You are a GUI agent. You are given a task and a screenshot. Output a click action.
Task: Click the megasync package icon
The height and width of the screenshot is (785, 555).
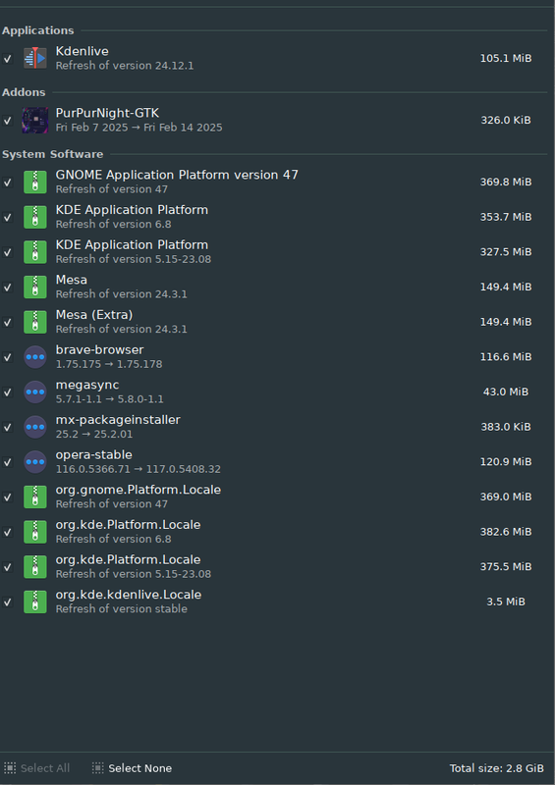tap(35, 392)
